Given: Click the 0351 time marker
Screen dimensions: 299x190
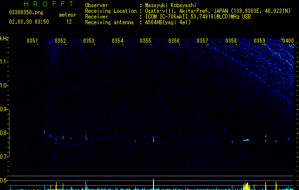Looking at the screenshot, I should click(x=32, y=41).
